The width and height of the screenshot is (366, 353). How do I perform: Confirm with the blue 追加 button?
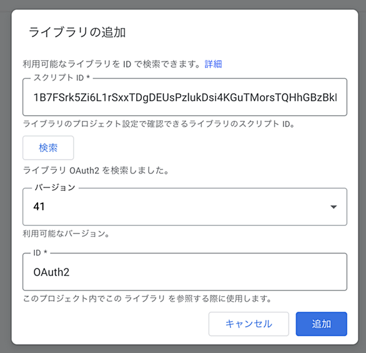point(322,324)
